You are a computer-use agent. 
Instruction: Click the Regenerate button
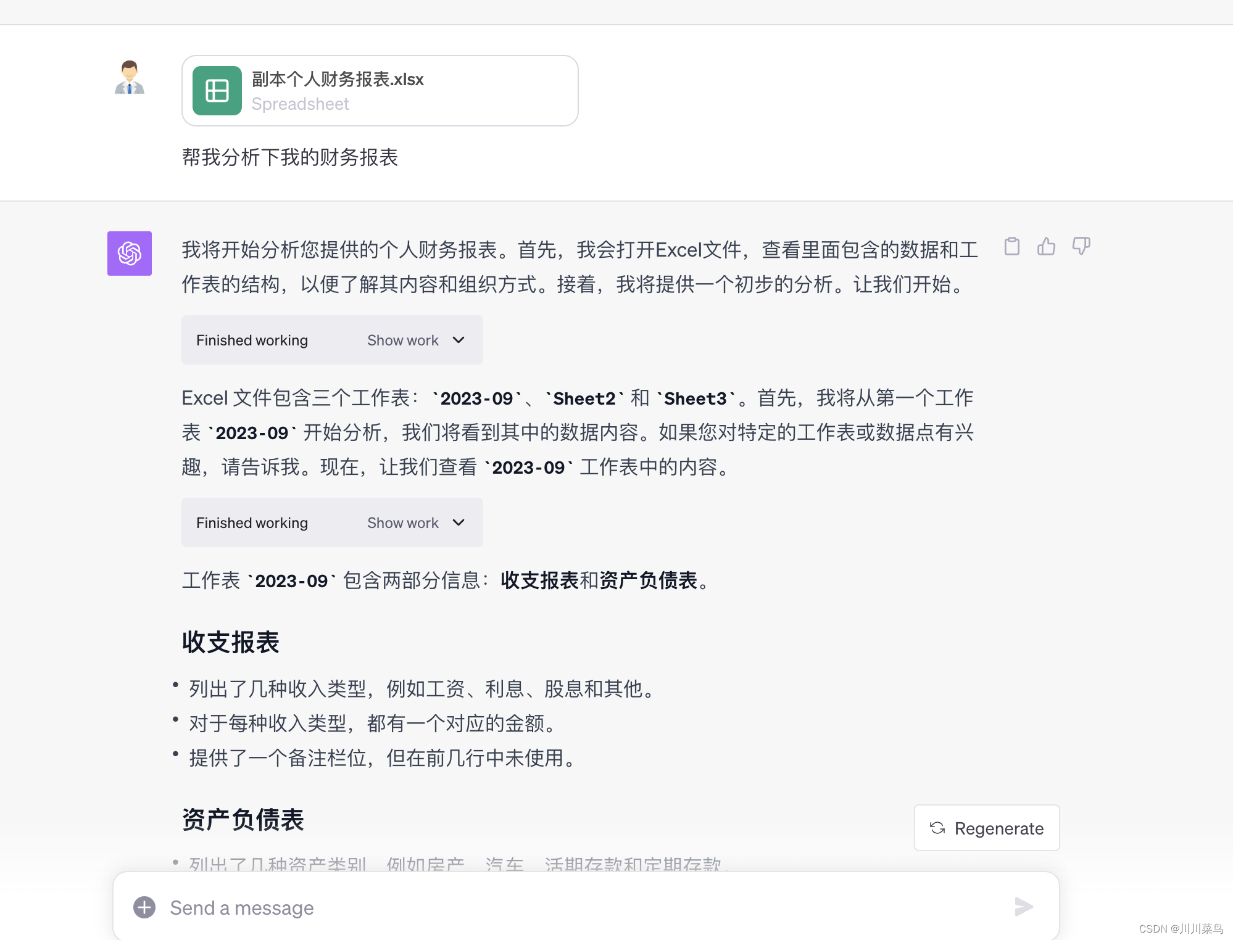point(987,828)
